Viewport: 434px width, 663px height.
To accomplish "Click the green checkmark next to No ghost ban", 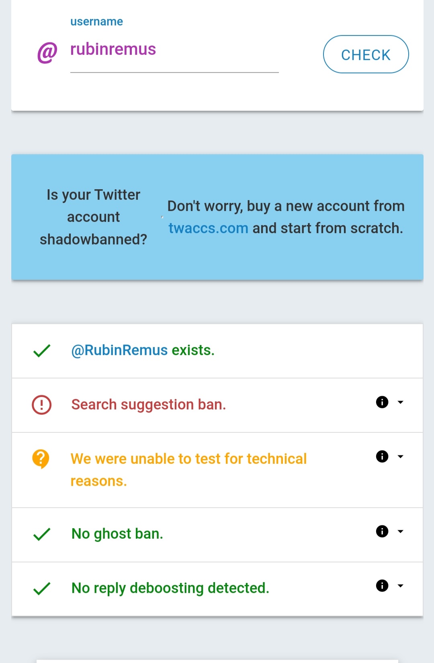I will click(42, 534).
